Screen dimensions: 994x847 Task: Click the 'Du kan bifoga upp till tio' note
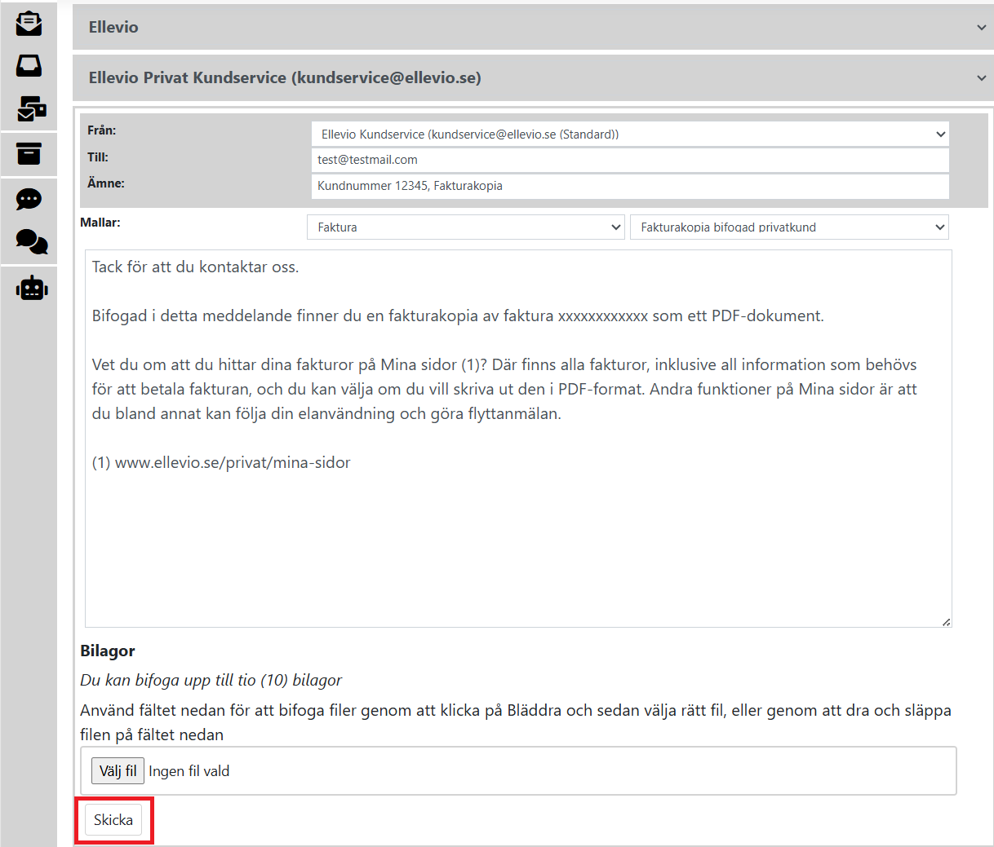[x=211, y=680]
